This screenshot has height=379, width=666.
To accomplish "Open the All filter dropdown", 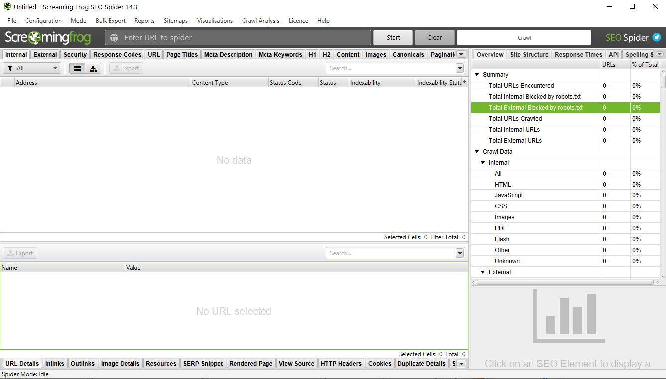I will (x=32, y=68).
